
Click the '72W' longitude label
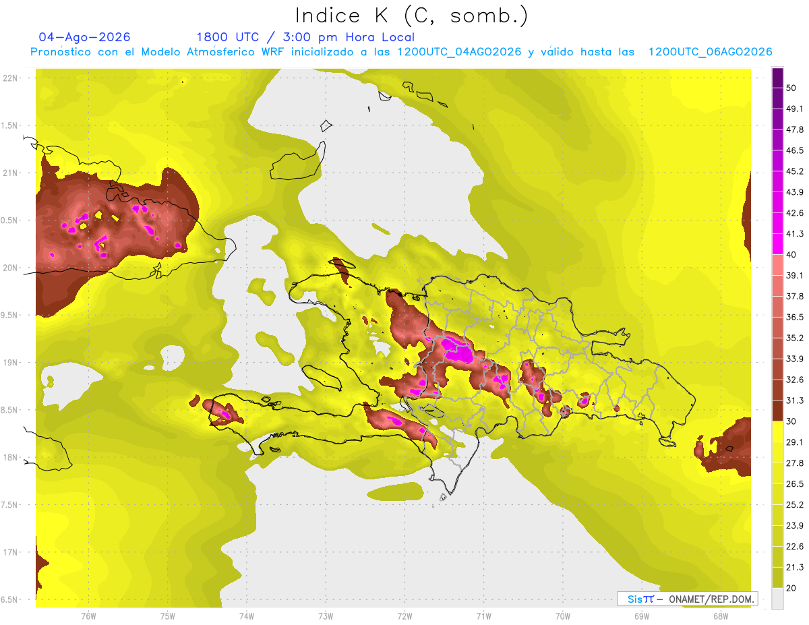click(x=404, y=616)
